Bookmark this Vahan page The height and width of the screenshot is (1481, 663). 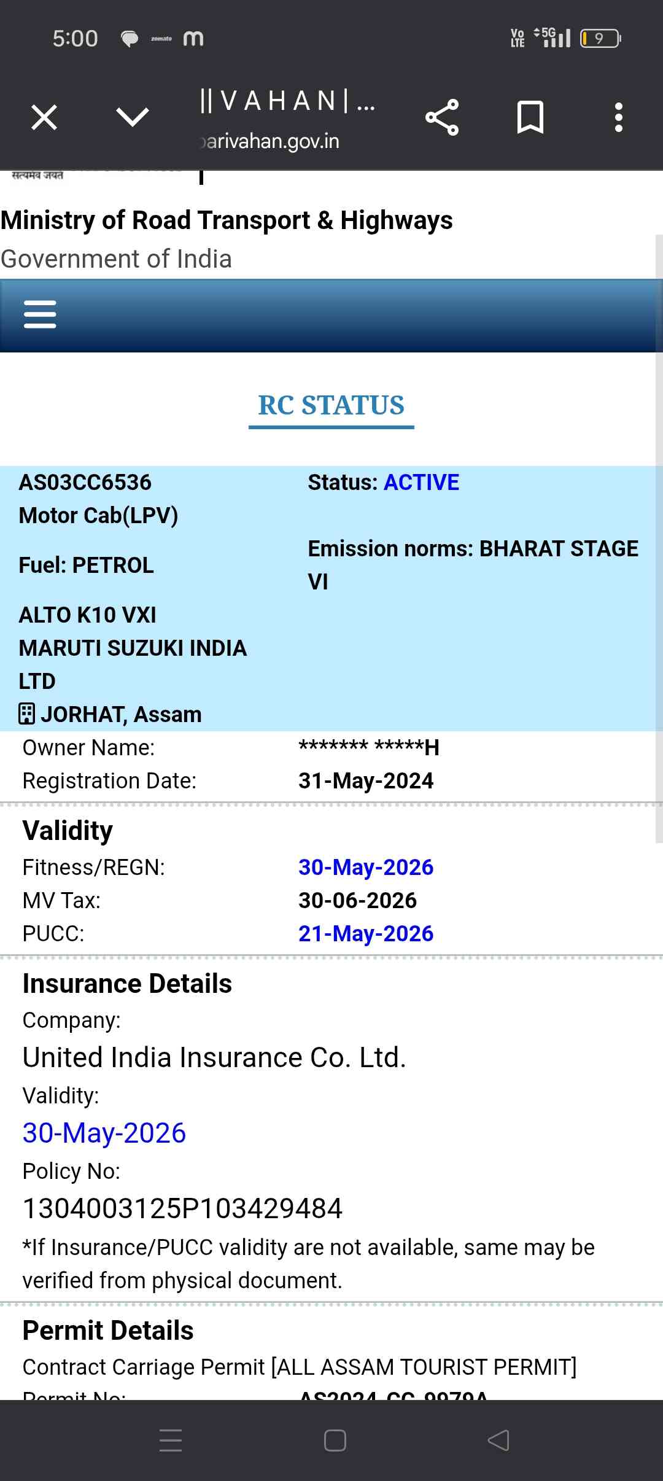tap(530, 117)
